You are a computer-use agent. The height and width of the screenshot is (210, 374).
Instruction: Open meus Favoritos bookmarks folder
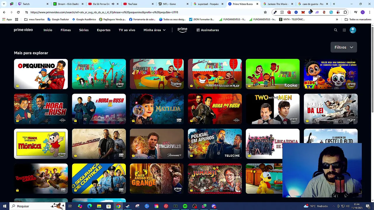point(34,20)
